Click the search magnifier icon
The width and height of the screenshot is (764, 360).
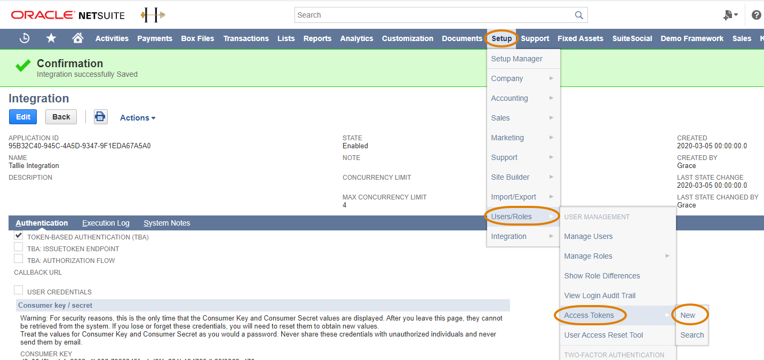coord(579,15)
